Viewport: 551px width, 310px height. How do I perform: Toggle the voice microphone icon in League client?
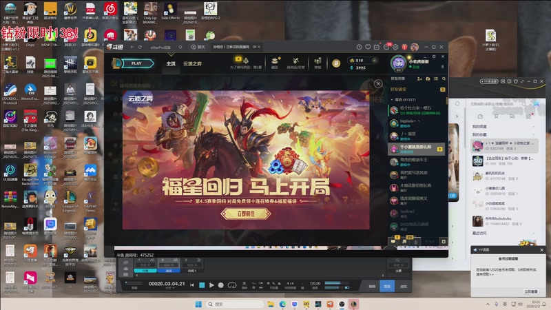coord(416,242)
